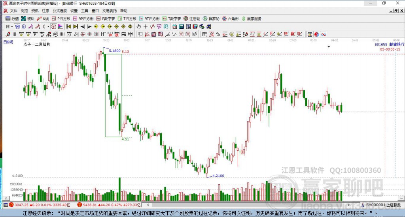Open the 六角形 hexagon tool
Viewport: 405px width, 217px height.
(x=231, y=19)
